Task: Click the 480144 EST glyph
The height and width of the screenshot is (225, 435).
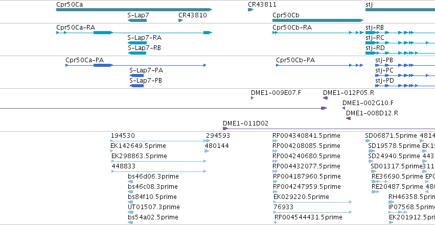Action: (207, 151)
